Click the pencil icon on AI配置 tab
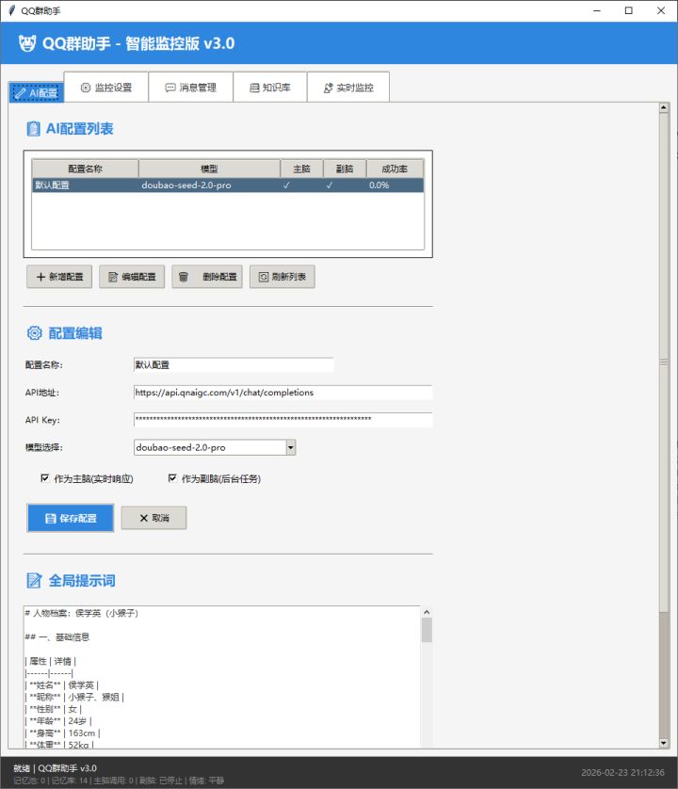 20,93
